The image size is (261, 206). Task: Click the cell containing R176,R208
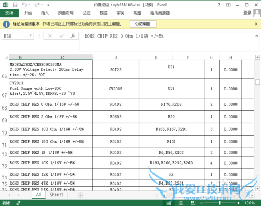pos(171,104)
